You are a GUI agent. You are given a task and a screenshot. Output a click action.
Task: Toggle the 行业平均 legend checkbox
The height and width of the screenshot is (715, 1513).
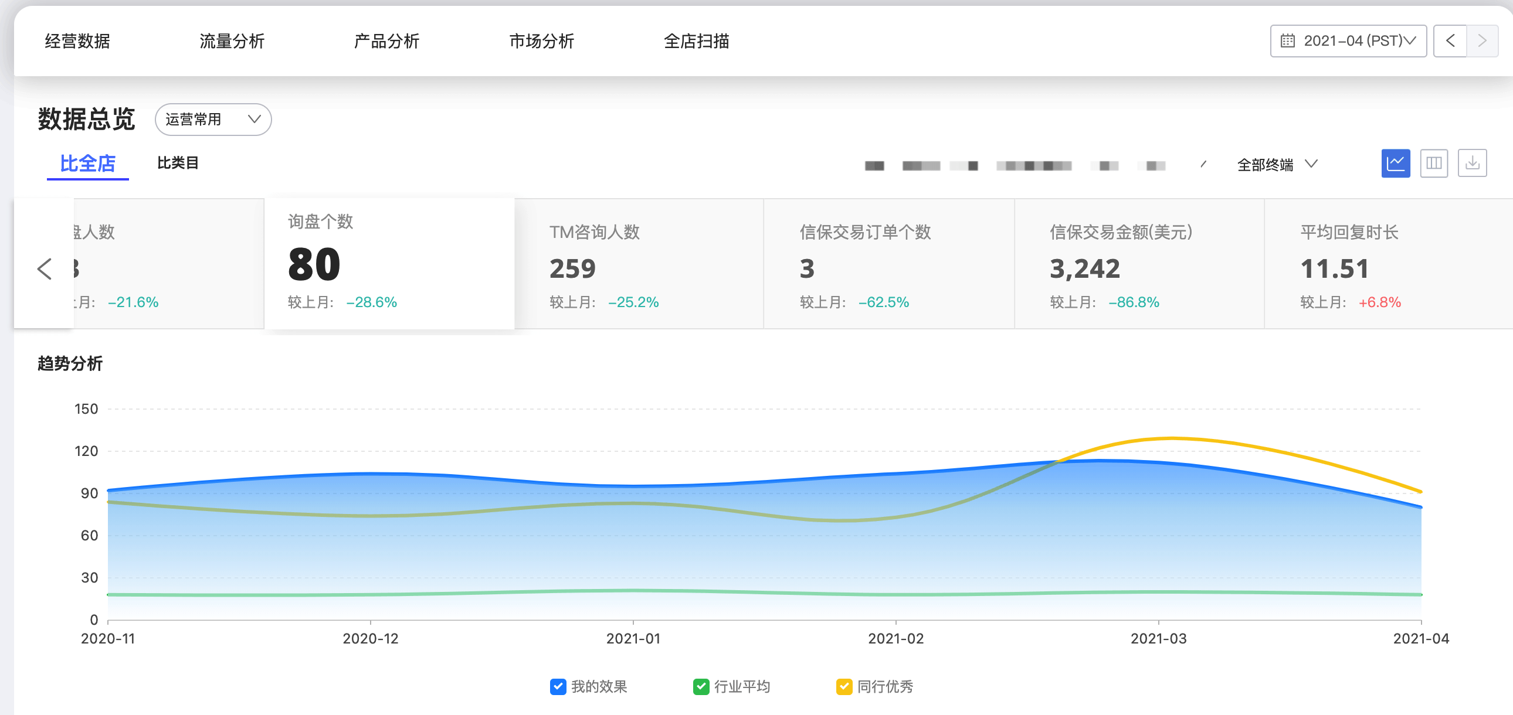click(701, 686)
